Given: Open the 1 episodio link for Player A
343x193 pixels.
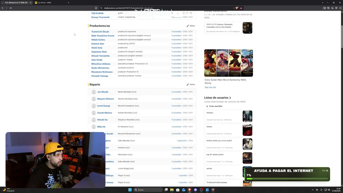Looking at the screenshot, I should coord(182,176).
